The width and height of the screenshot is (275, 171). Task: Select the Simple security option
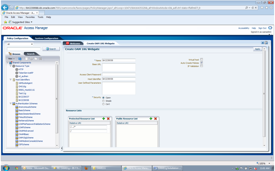pos(103,101)
